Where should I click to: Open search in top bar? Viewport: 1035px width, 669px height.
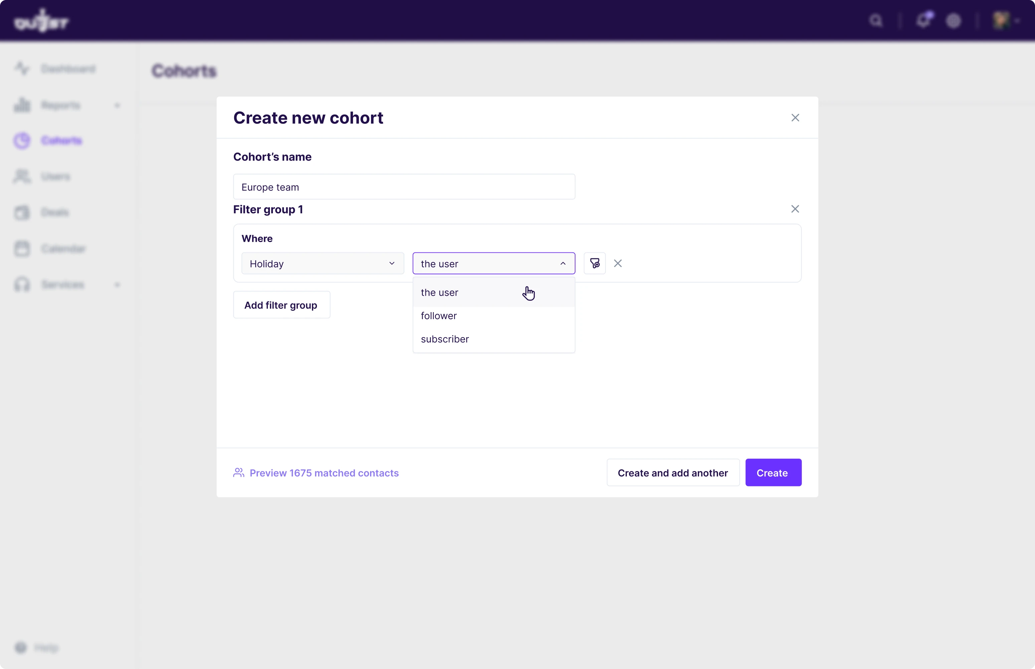(876, 20)
